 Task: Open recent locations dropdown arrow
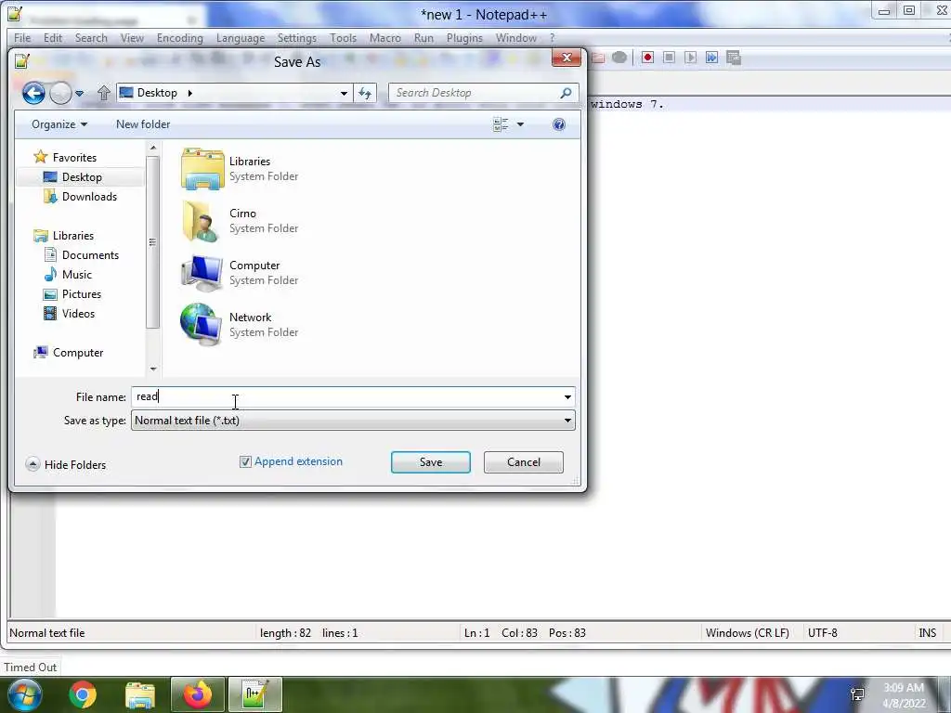coord(80,94)
